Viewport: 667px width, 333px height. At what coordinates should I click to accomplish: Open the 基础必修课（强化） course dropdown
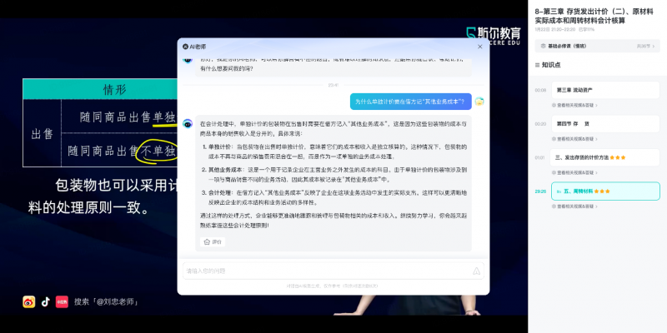(x=596, y=47)
